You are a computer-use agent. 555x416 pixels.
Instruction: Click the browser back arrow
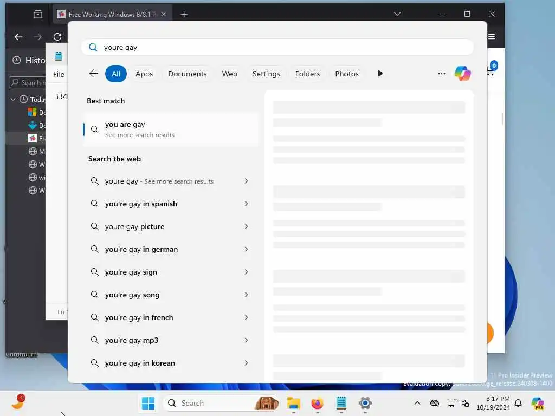[x=18, y=36]
